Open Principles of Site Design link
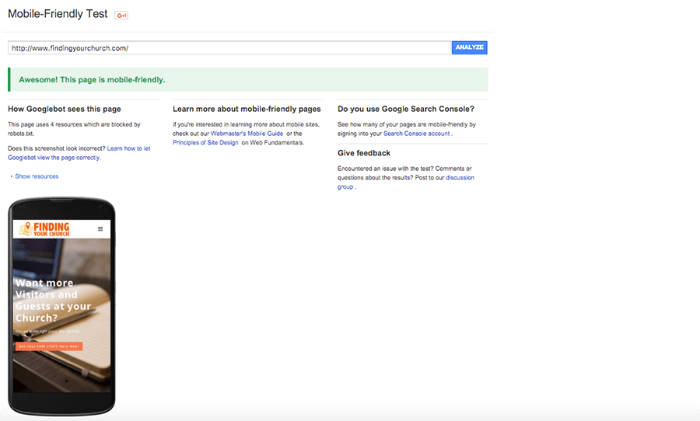 coord(205,143)
